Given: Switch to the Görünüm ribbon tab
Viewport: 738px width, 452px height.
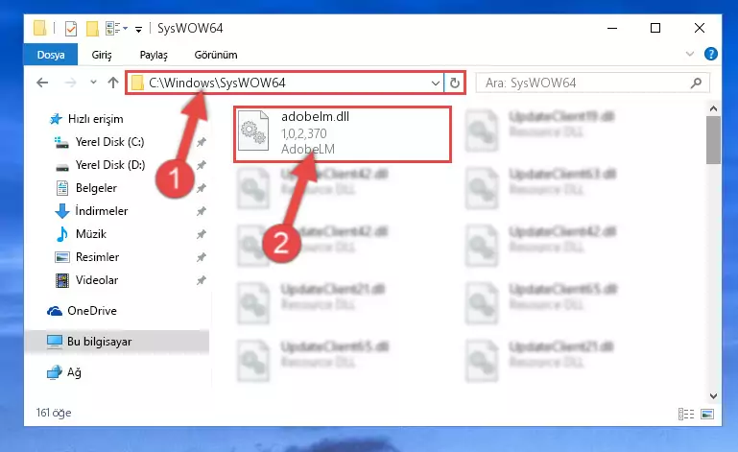Looking at the screenshot, I should [216, 55].
